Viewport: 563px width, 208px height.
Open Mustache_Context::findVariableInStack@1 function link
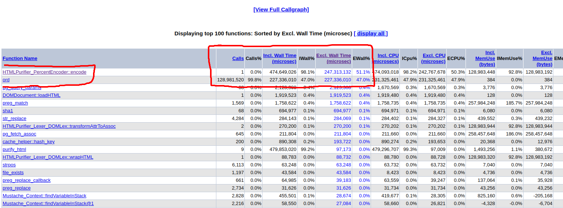click(x=48, y=204)
